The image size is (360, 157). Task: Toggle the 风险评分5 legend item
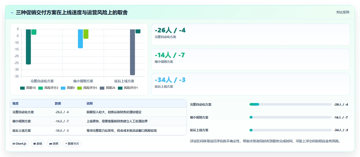tap(87, 88)
